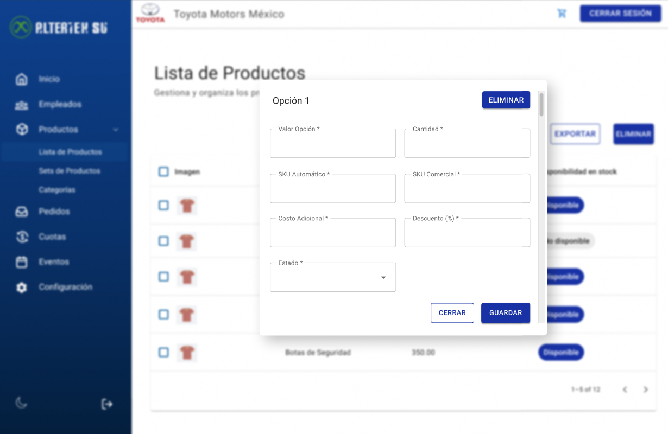Click the Toyota logo in header
Image resolution: width=668 pixels, height=434 pixels.
pos(150,14)
